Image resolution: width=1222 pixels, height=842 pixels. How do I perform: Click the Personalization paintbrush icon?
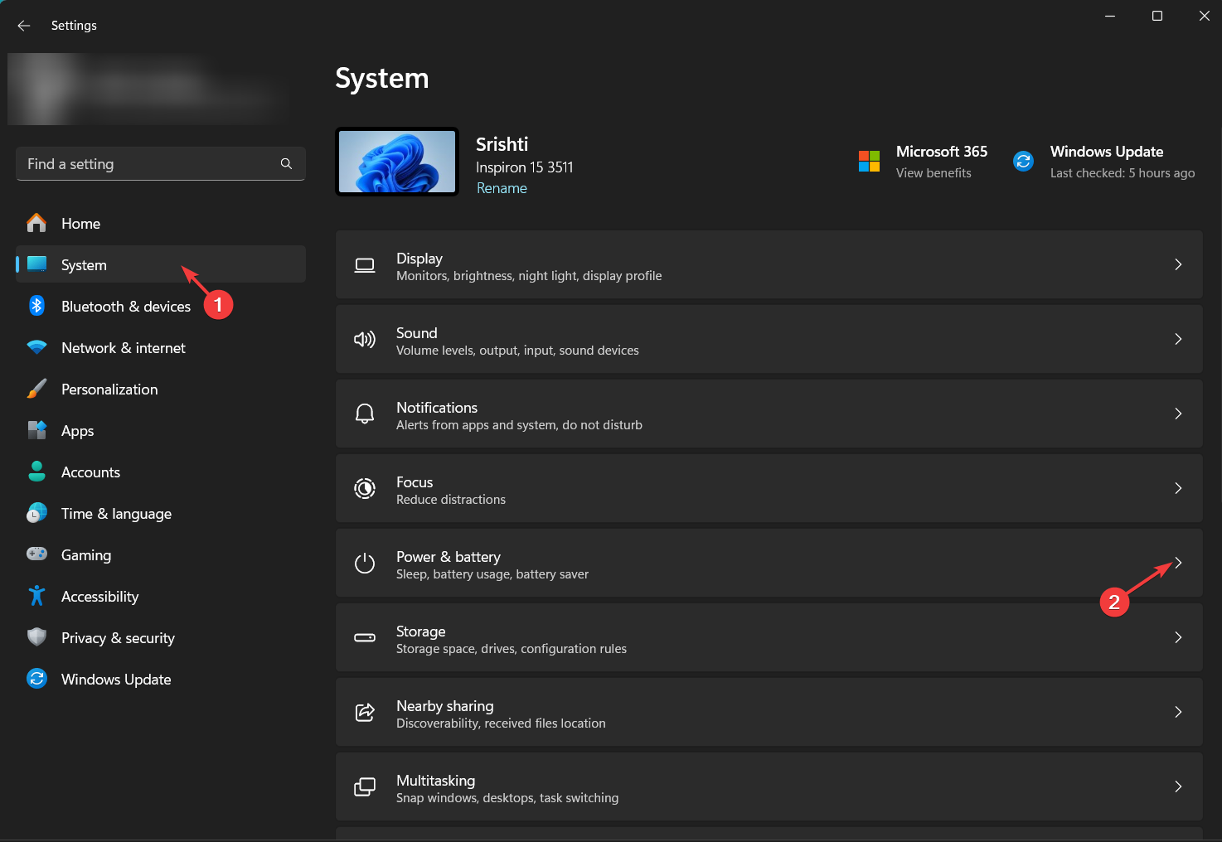tap(36, 389)
